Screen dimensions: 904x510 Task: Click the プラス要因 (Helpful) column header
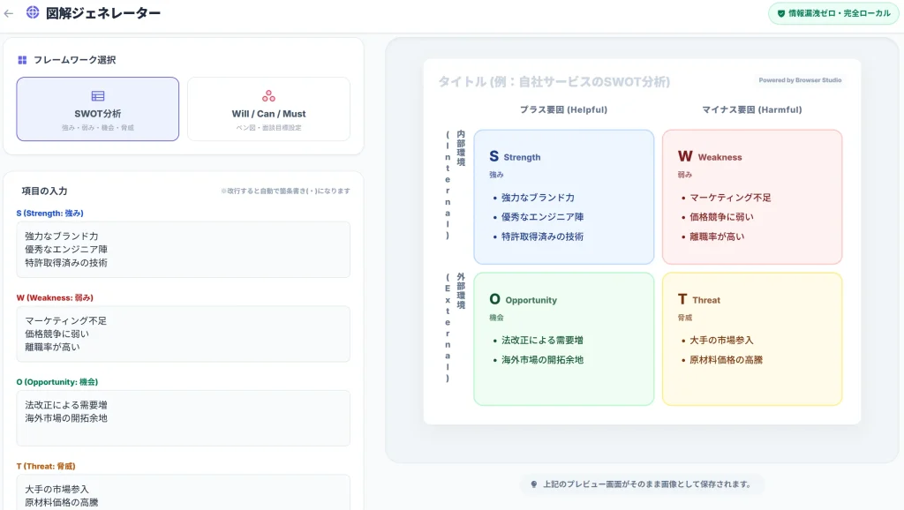(x=563, y=109)
